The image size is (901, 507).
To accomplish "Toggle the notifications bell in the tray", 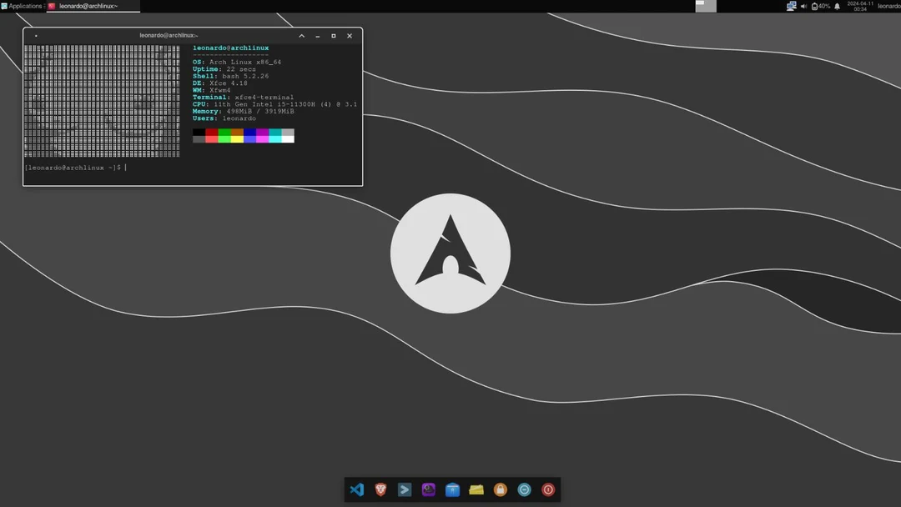I will pyautogui.click(x=837, y=6).
